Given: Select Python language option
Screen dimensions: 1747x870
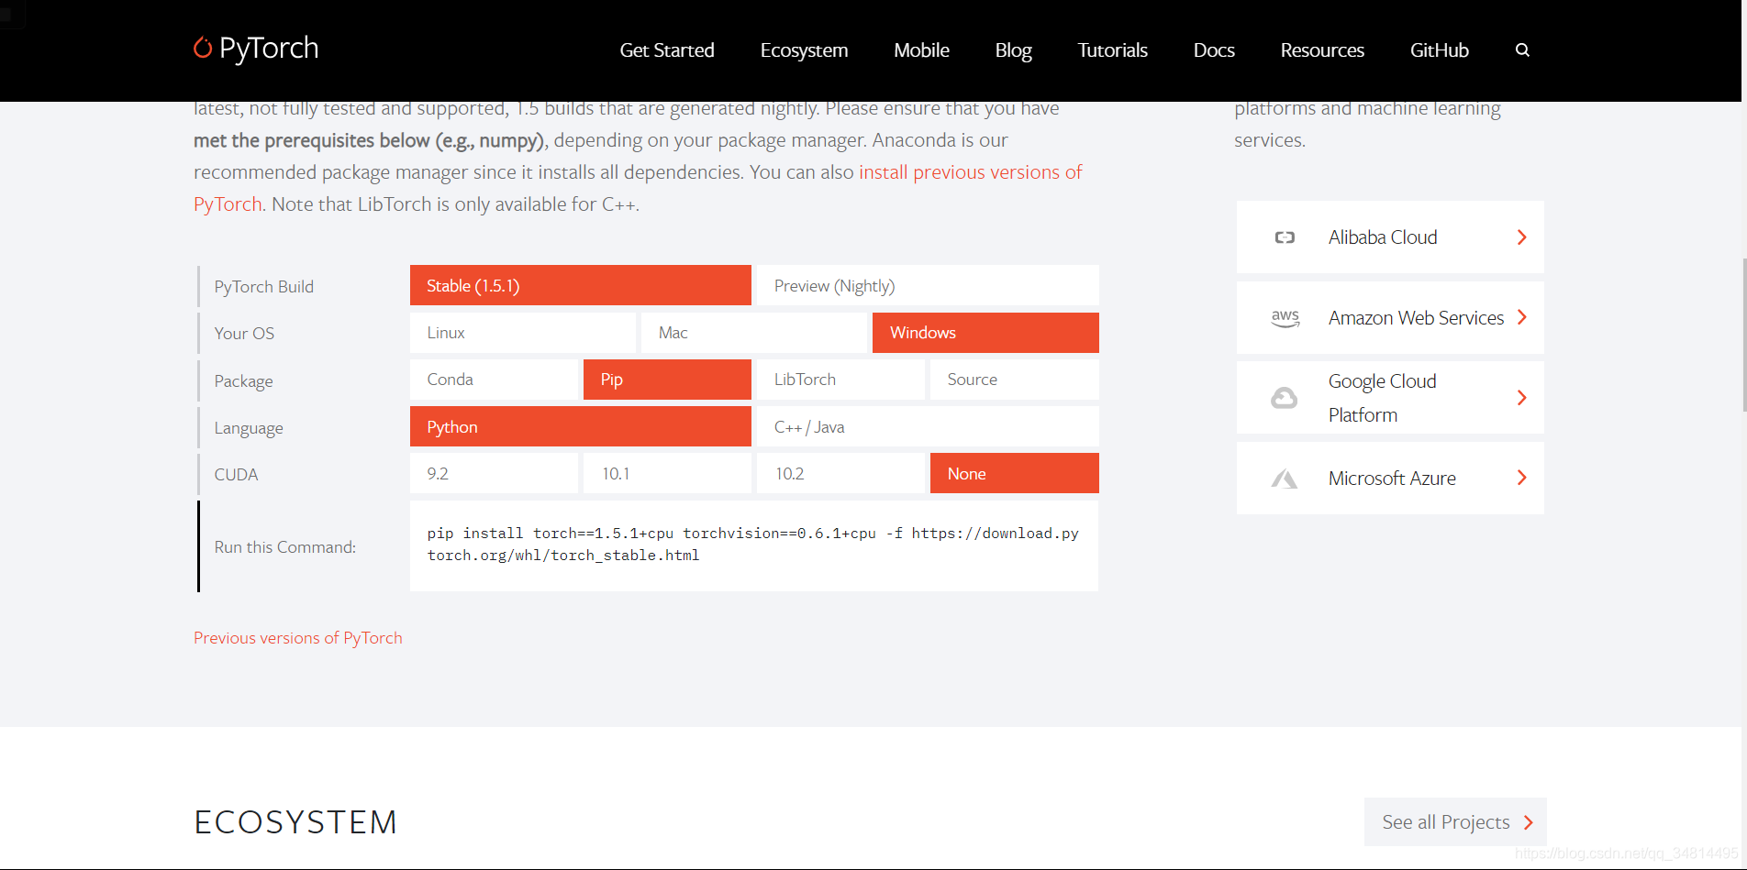Looking at the screenshot, I should [581, 426].
